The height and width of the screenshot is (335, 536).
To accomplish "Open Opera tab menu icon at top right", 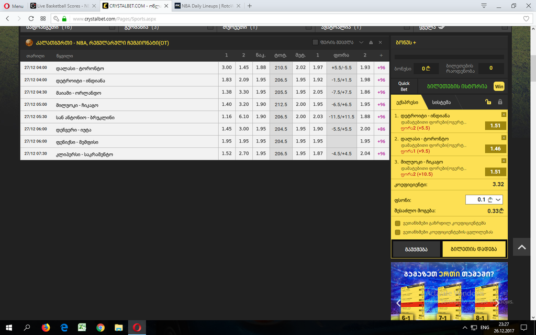I will pos(484,6).
